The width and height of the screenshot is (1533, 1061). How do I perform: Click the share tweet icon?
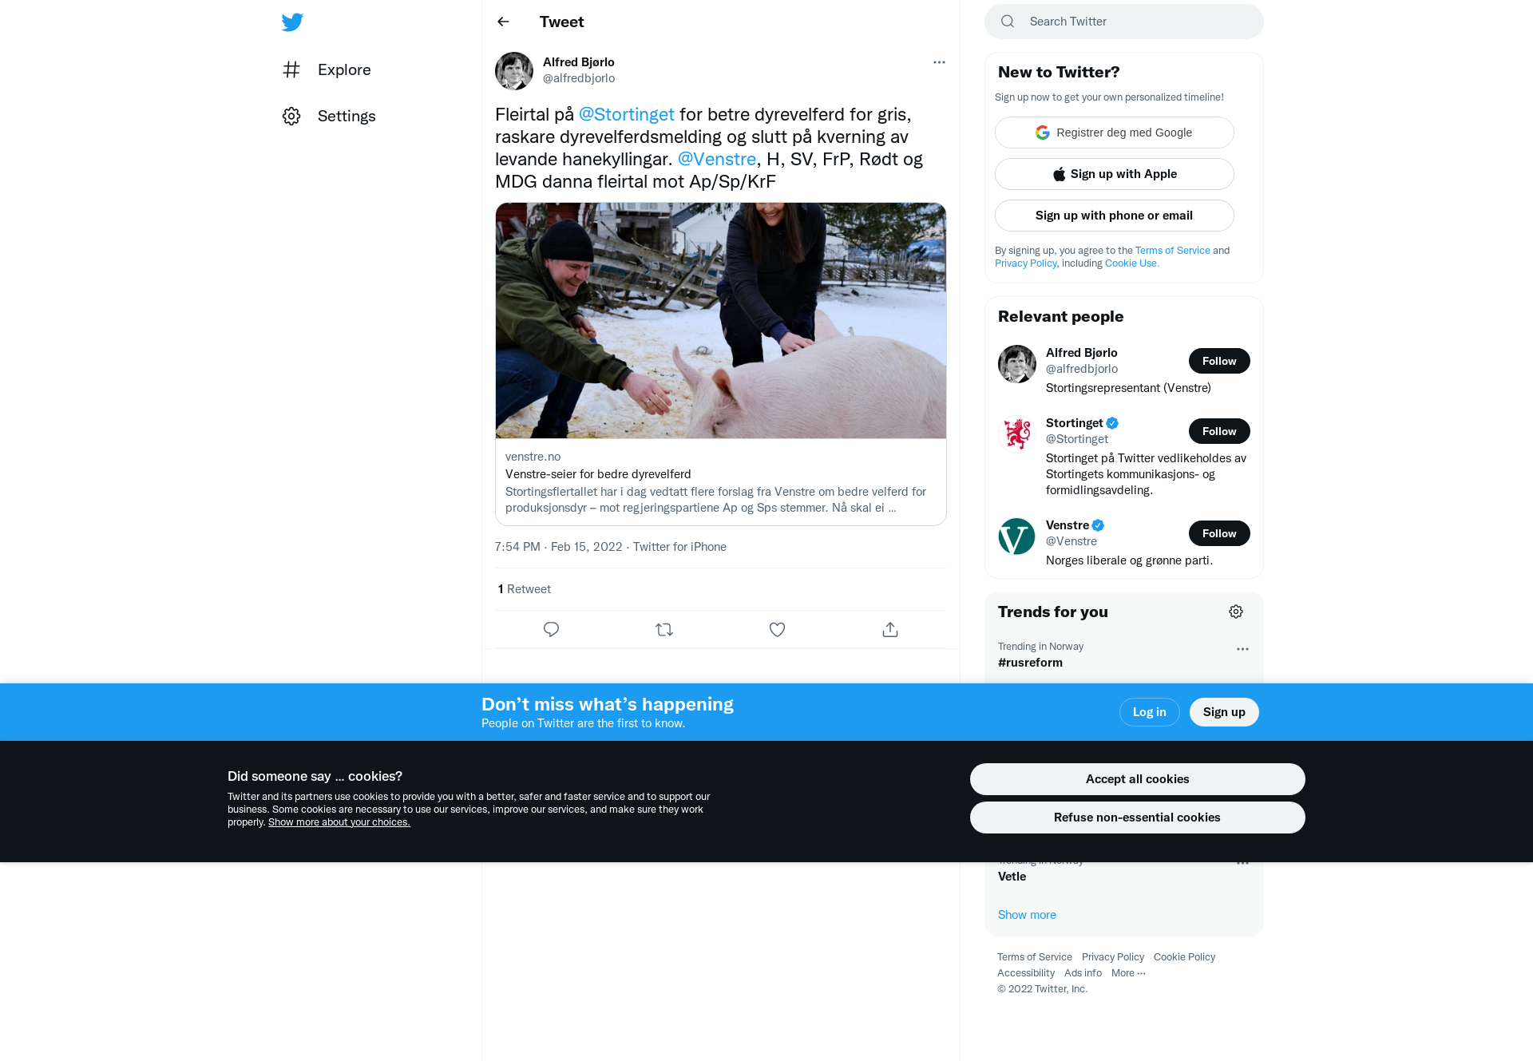click(x=890, y=630)
